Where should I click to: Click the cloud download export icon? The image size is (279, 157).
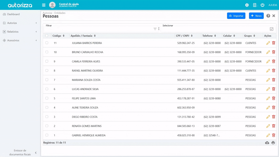click(267, 143)
